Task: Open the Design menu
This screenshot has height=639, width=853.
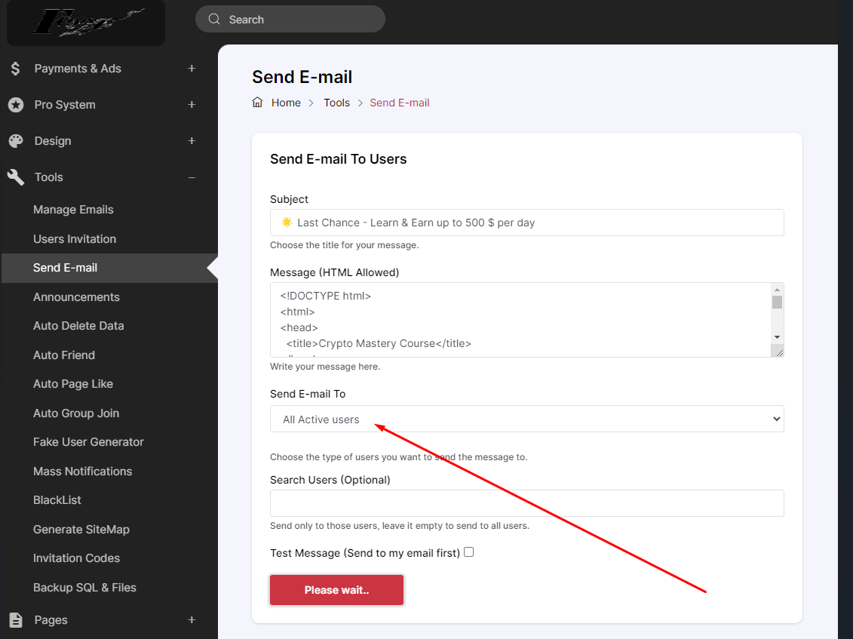Action: tap(53, 141)
